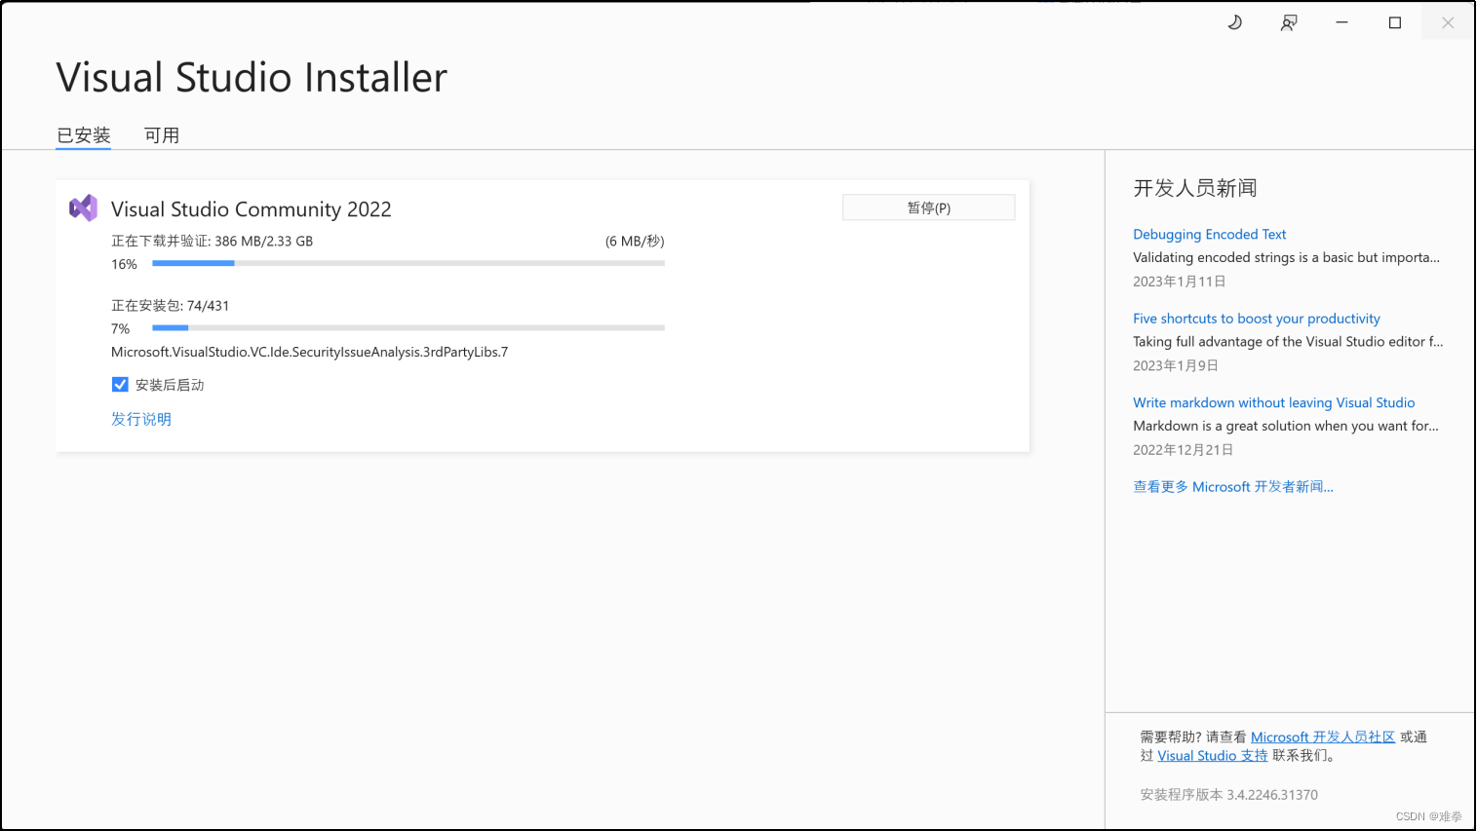Click the Microsoft.VisualStudio.VC.Ide.SecurityIssueAnalysis package name
Viewport: 1477px width, 831px height.
pyautogui.click(x=309, y=352)
